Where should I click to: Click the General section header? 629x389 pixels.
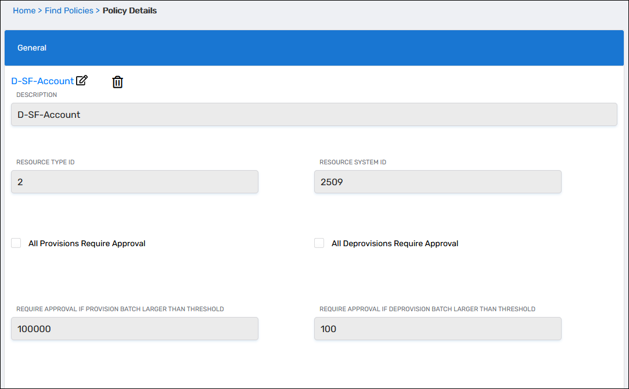[32, 48]
